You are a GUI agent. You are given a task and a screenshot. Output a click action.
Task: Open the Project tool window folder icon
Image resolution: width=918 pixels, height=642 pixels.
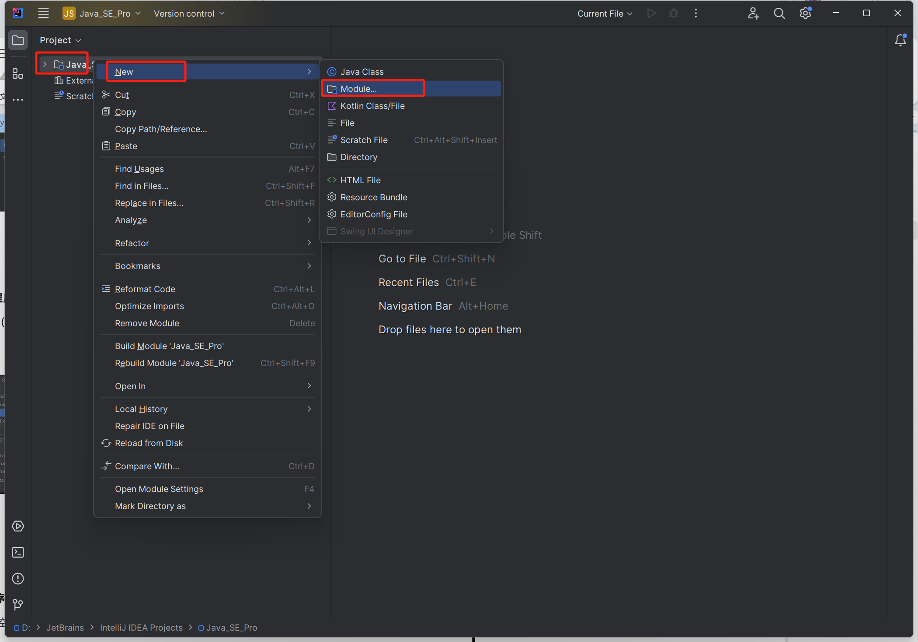18,41
